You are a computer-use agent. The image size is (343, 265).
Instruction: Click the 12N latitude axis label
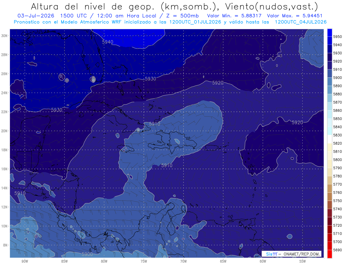pyautogui.click(x=5, y=207)
